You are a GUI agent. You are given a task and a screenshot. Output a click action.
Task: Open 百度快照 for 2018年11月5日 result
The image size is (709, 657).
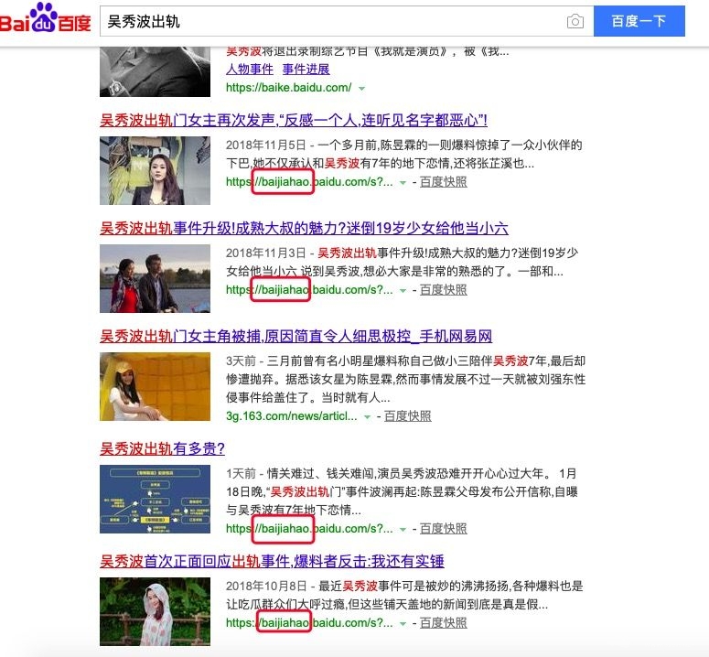[444, 182]
